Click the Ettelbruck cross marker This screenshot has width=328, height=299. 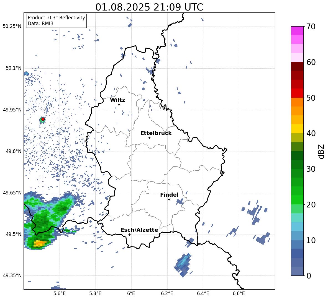tap(149, 138)
